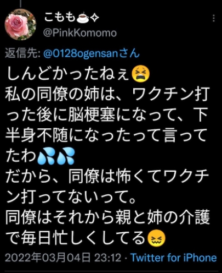Click the line 私の同僚の姉は、ワクチン打

[x=107, y=95]
